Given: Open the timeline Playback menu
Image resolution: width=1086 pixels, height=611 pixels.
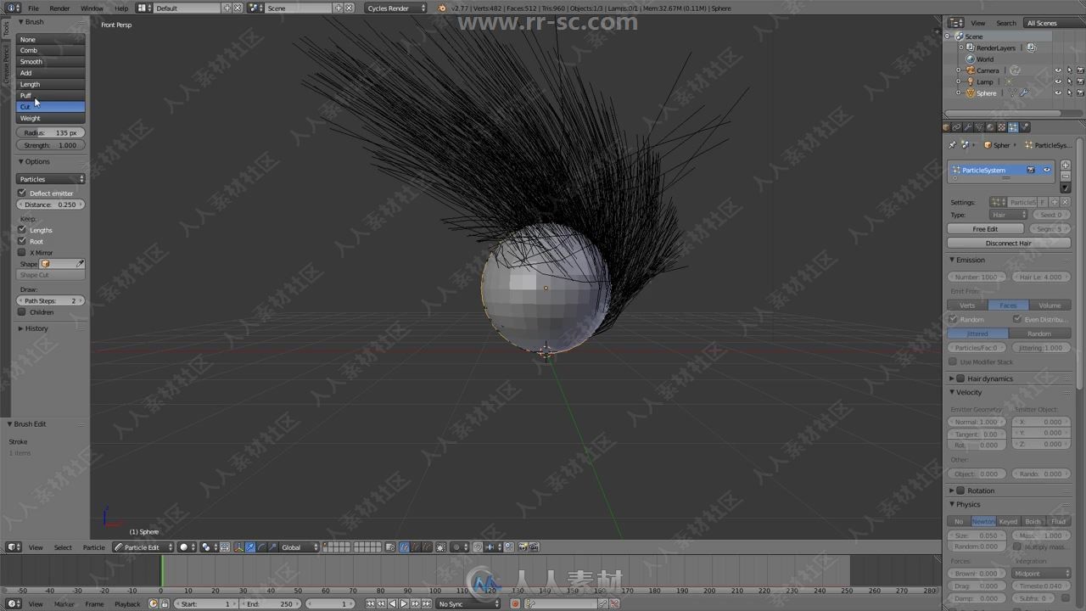Looking at the screenshot, I should [x=127, y=604].
